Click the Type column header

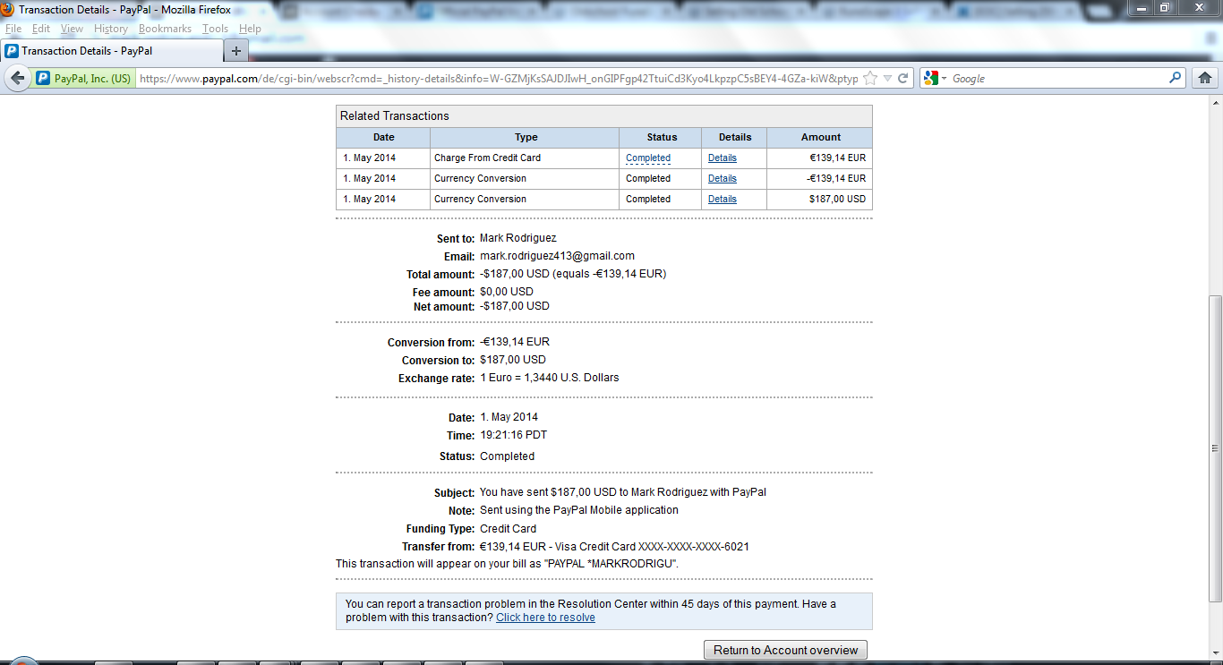[526, 138]
